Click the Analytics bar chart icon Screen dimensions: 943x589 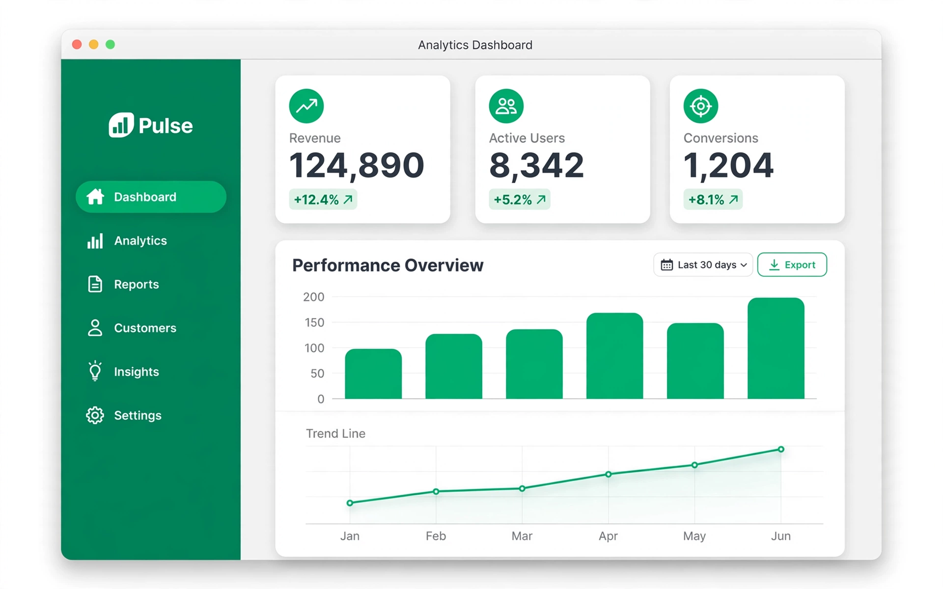click(95, 241)
